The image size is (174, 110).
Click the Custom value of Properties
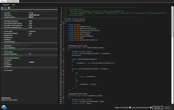point(32,62)
